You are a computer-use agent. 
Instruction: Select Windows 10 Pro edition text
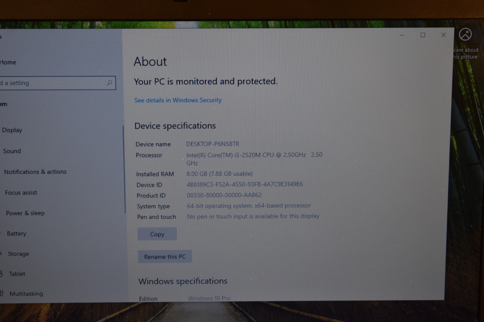pyautogui.click(x=209, y=298)
